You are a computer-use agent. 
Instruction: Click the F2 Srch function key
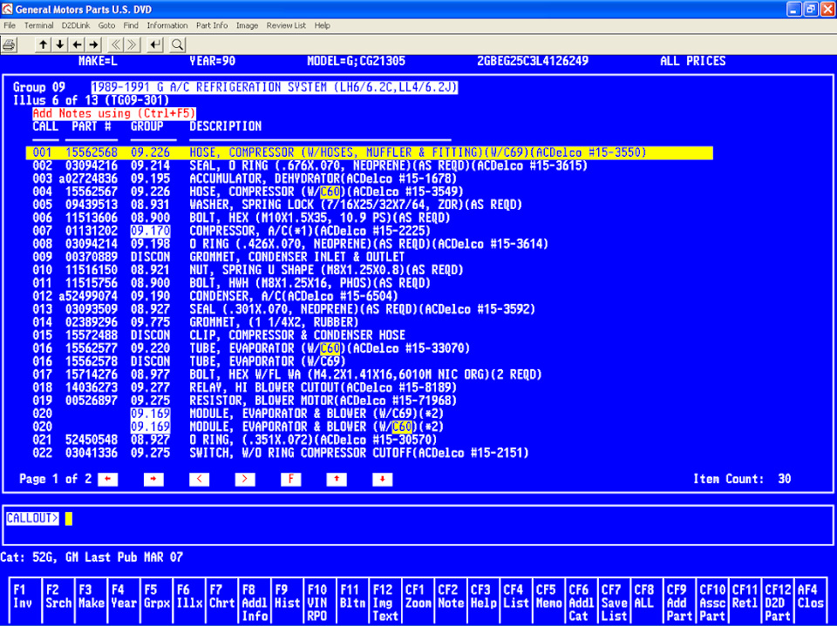tap(58, 600)
